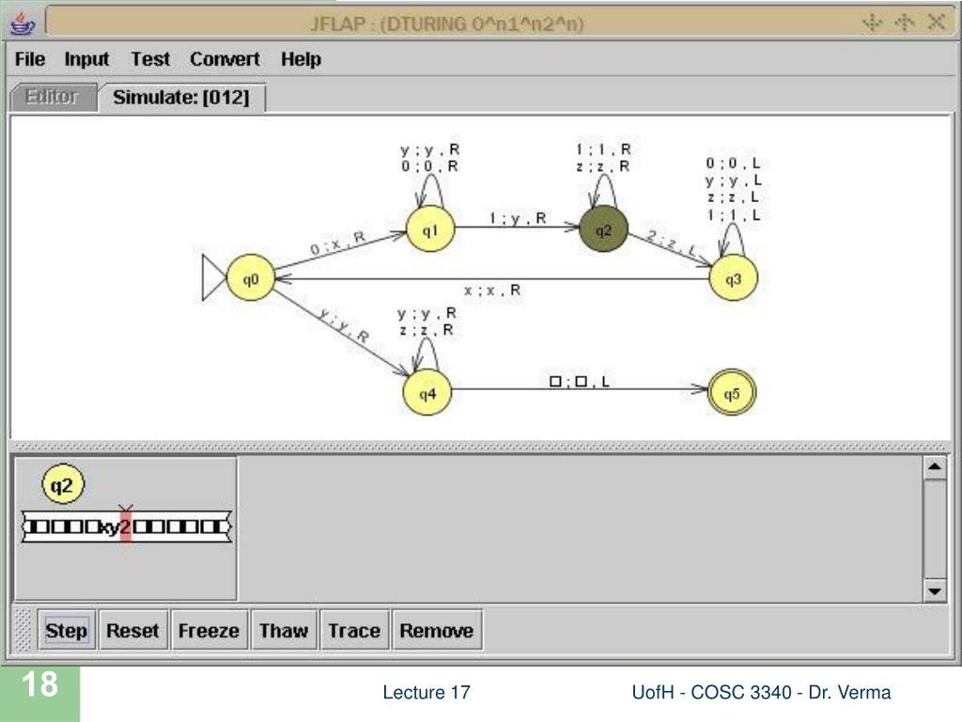
Task: Click the Remove button
Action: pos(436,630)
